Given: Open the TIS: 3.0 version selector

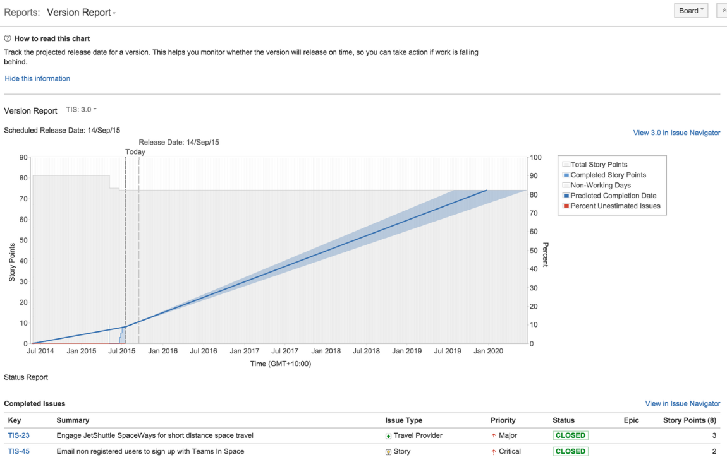Looking at the screenshot, I should (80, 109).
